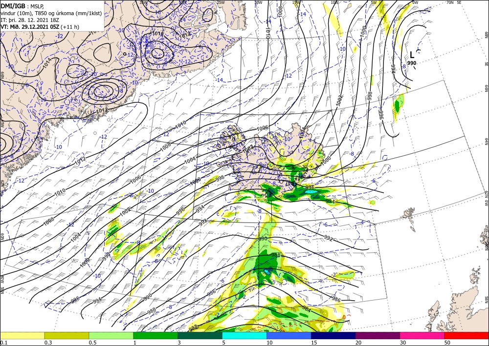This screenshot has width=489, height=346.
Task: Click the light green 0.5–1 legend swatch
Action: click(x=111, y=335)
